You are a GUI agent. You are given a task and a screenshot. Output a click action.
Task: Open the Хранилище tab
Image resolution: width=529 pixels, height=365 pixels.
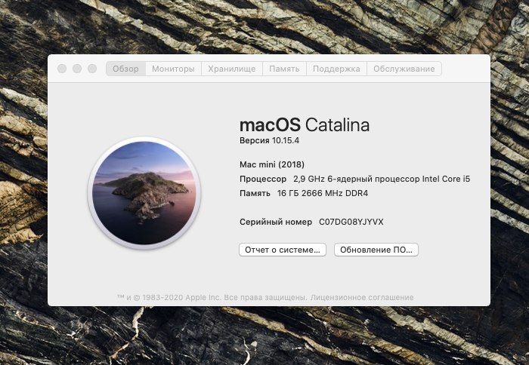tap(232, 69)
